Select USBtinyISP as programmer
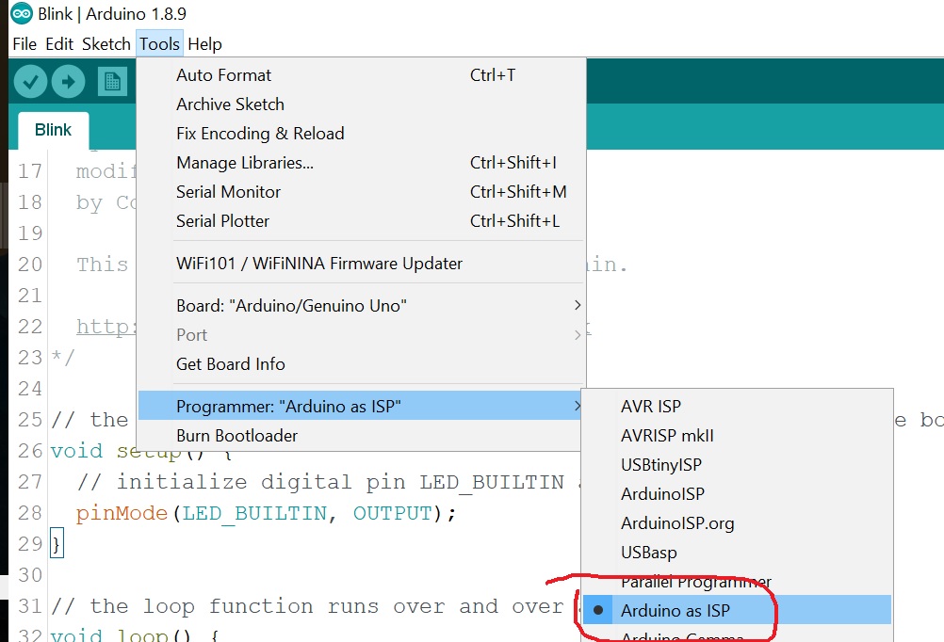 pyautogui.click(x=660, y=465)
